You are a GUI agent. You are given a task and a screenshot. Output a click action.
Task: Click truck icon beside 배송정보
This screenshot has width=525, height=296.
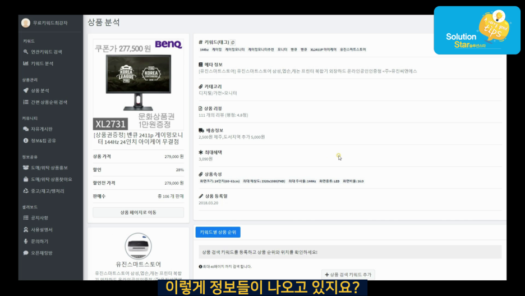[x=201, y=130]
